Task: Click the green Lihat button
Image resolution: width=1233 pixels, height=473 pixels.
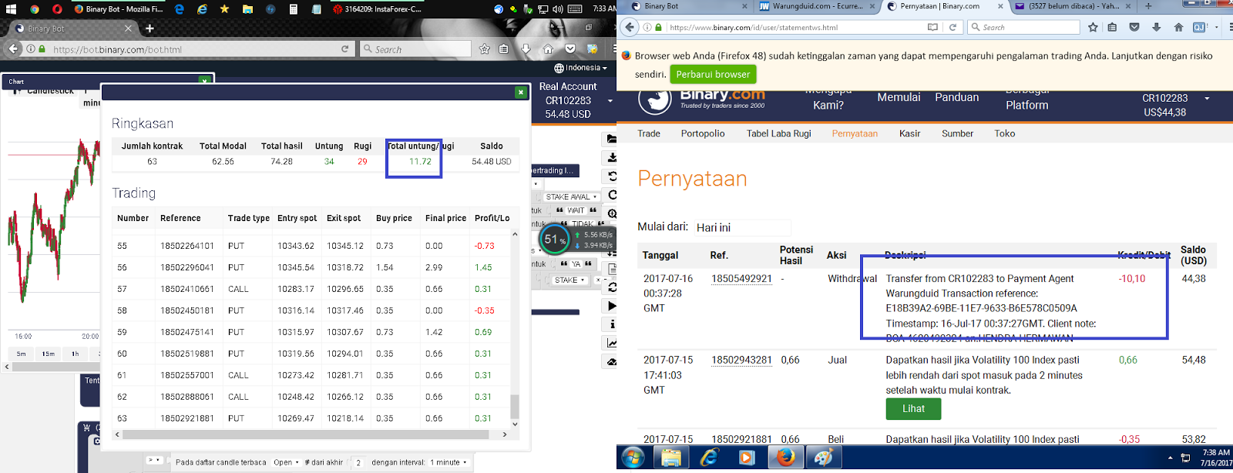Action: click(x=913, y=409)
